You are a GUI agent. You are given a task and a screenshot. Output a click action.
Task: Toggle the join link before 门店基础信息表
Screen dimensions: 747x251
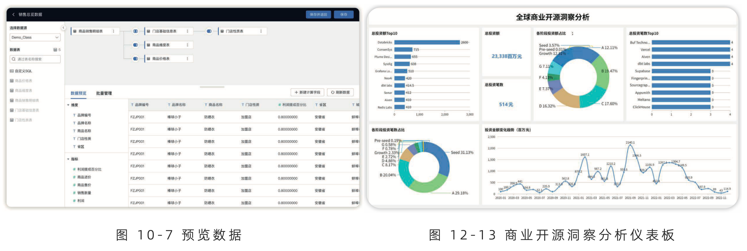[x=135, y=31]
